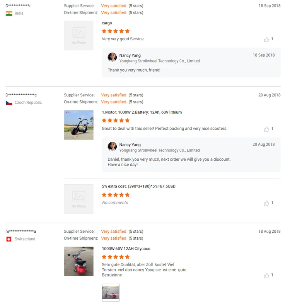Click Nancy Yang avatar in 20 Aug reply
The height and width of the screenshot is (302, 290).
(112, 147)
